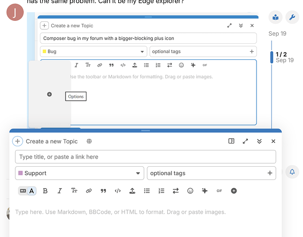
Task: Grab the bottom composer resize handle
Action: [145, 131]
